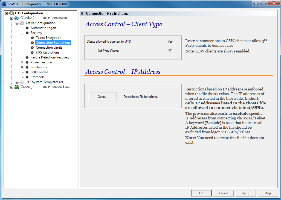Select 'User - per session' tree label

(45, 87)
